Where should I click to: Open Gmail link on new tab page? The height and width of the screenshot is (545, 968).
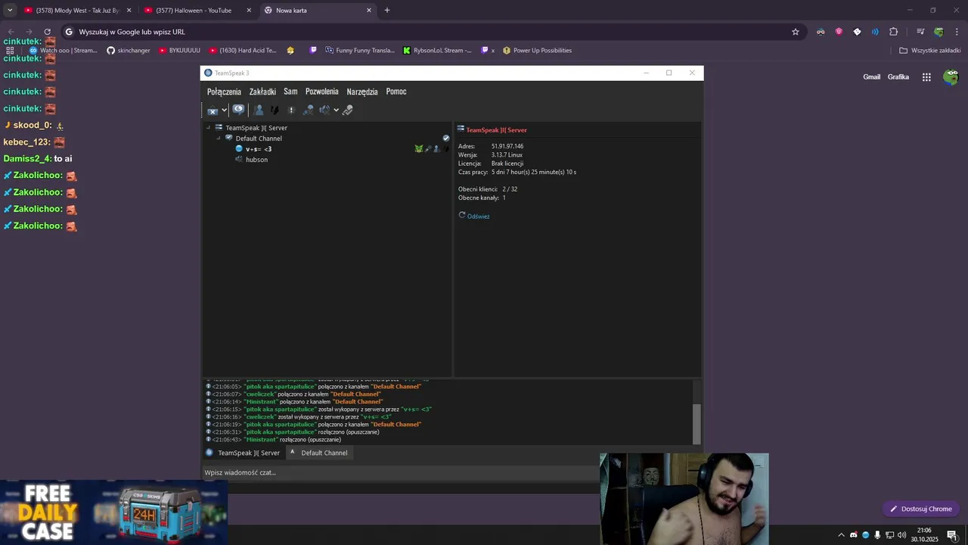tap(872, 77)
